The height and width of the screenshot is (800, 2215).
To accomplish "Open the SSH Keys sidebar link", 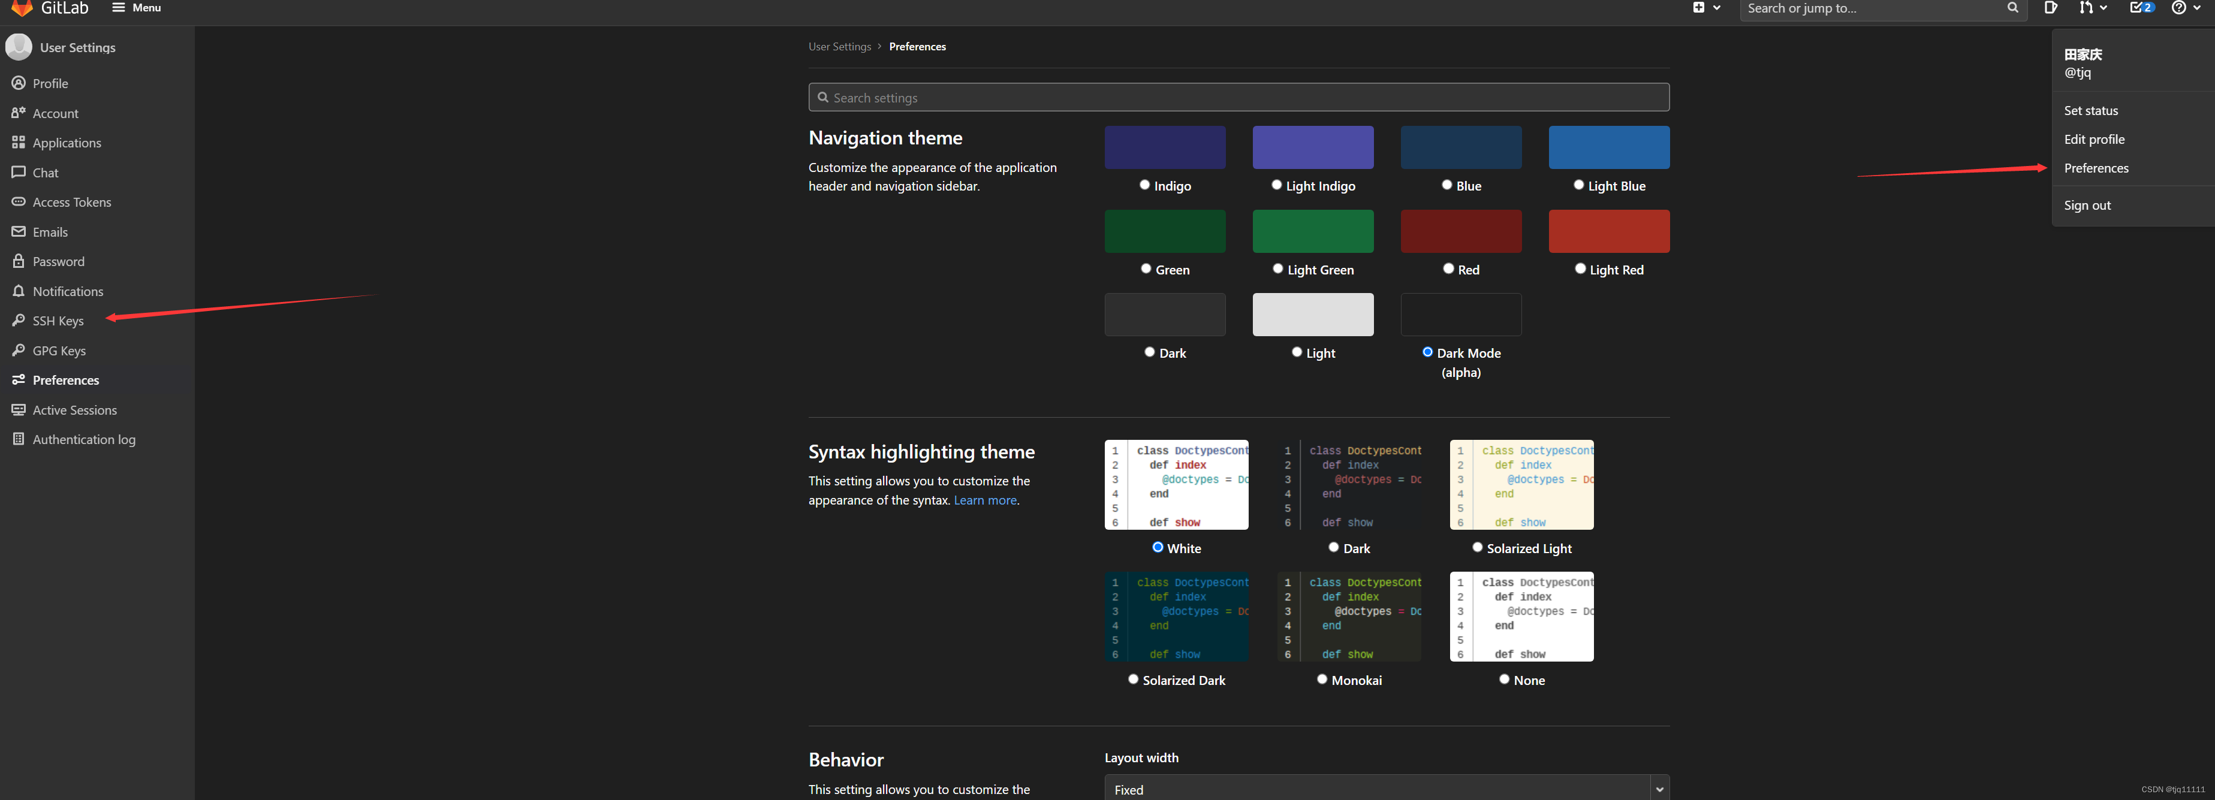I will (x=58, y=321).
